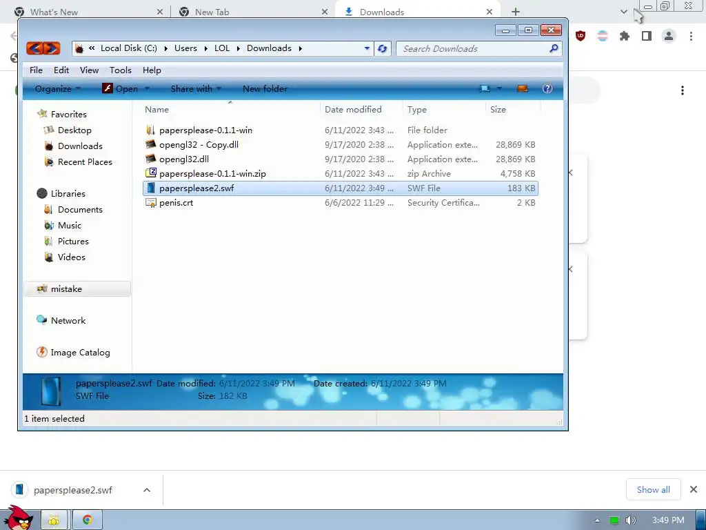Click the green network tray icon
The image size is (706, 530).
click(x=614, y=520)
